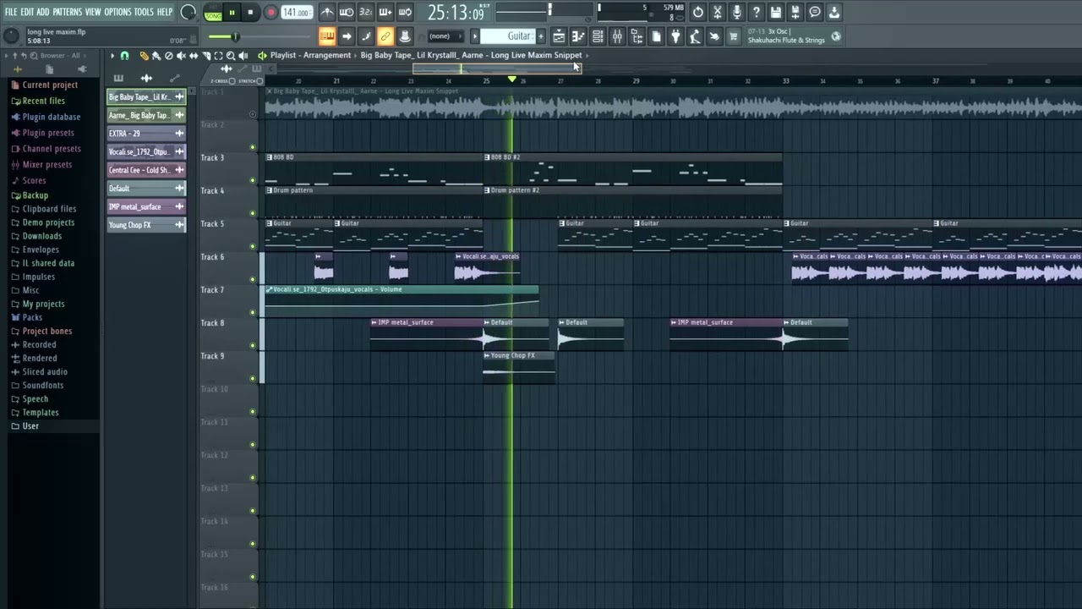Toggle typing keyboard to piano icon

(327, 36)
